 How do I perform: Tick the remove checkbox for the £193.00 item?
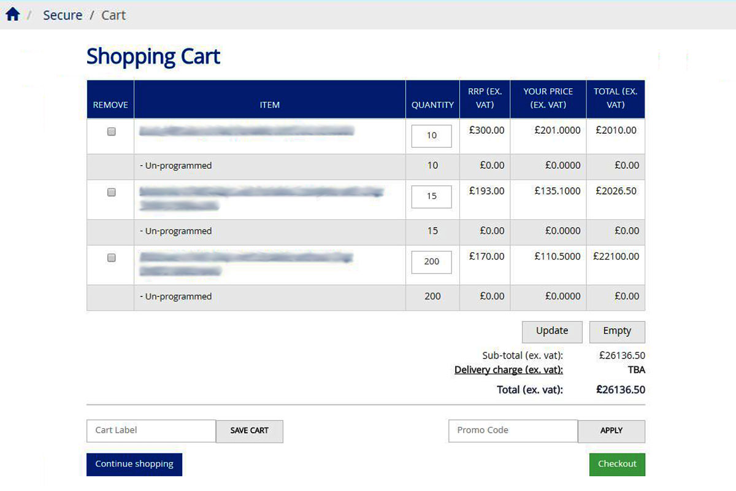[x=112, y=192]
